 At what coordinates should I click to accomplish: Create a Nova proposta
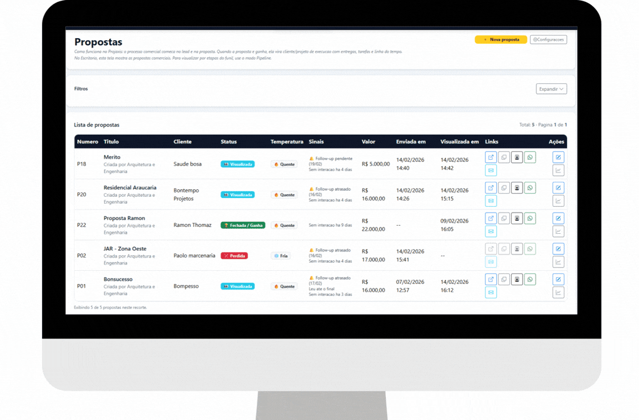(x=501, y=39)
